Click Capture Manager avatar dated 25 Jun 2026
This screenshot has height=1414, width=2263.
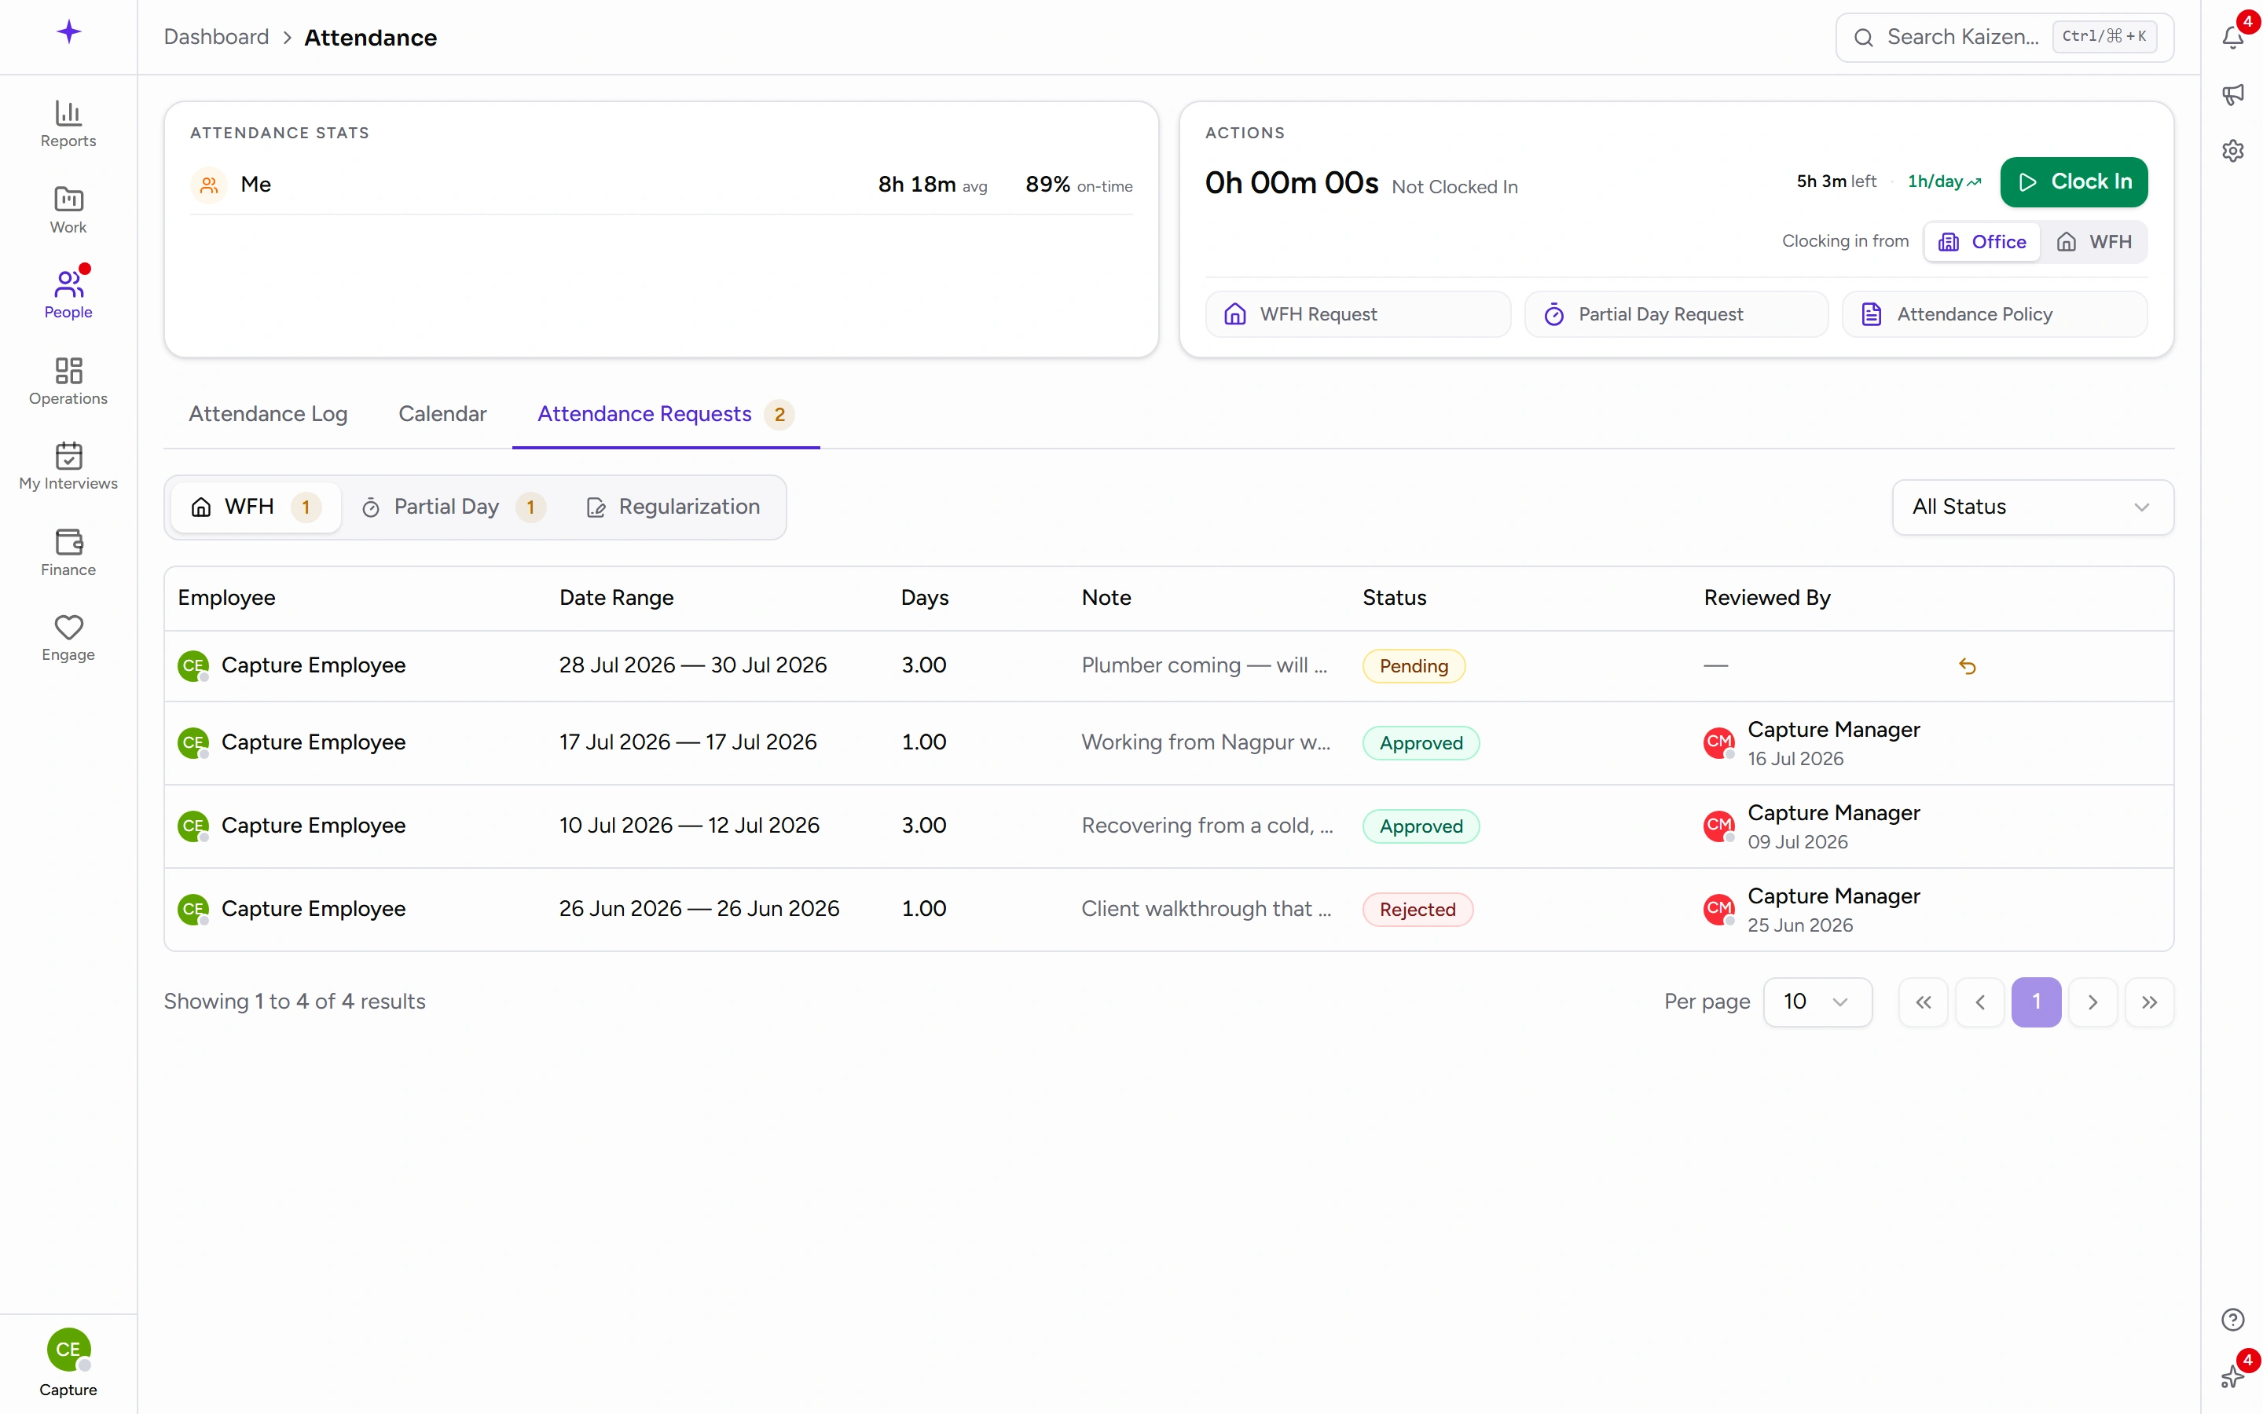1718,909
